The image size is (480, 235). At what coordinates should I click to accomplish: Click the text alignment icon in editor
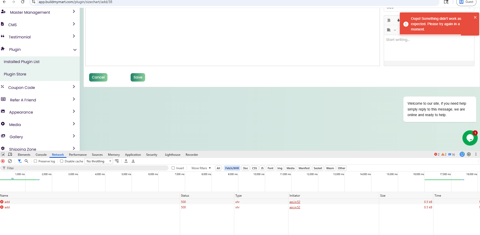tap(389, 30)
